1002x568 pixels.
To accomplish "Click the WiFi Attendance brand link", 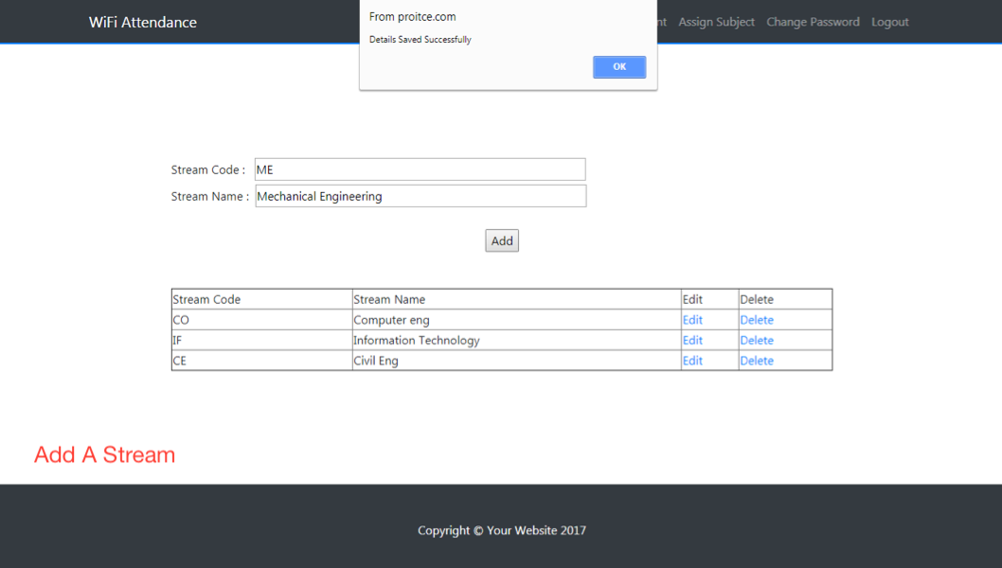I will (143, 22).
